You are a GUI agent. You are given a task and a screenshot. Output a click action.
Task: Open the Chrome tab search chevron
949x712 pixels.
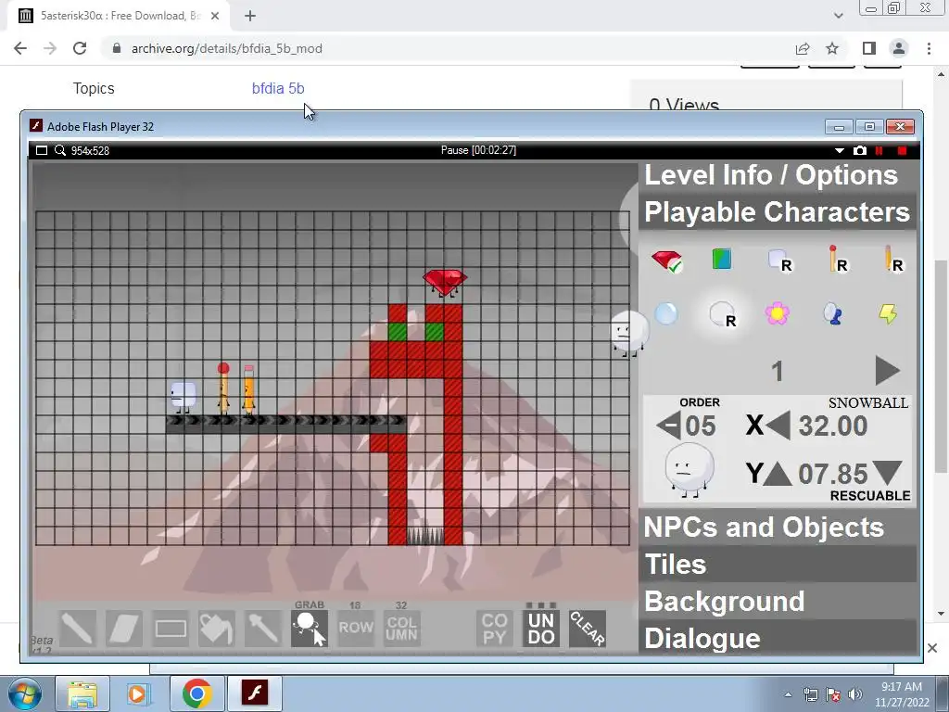coord(838,16)
